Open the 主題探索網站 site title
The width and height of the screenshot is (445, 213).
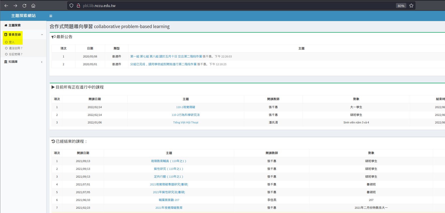tap(23, 16)
